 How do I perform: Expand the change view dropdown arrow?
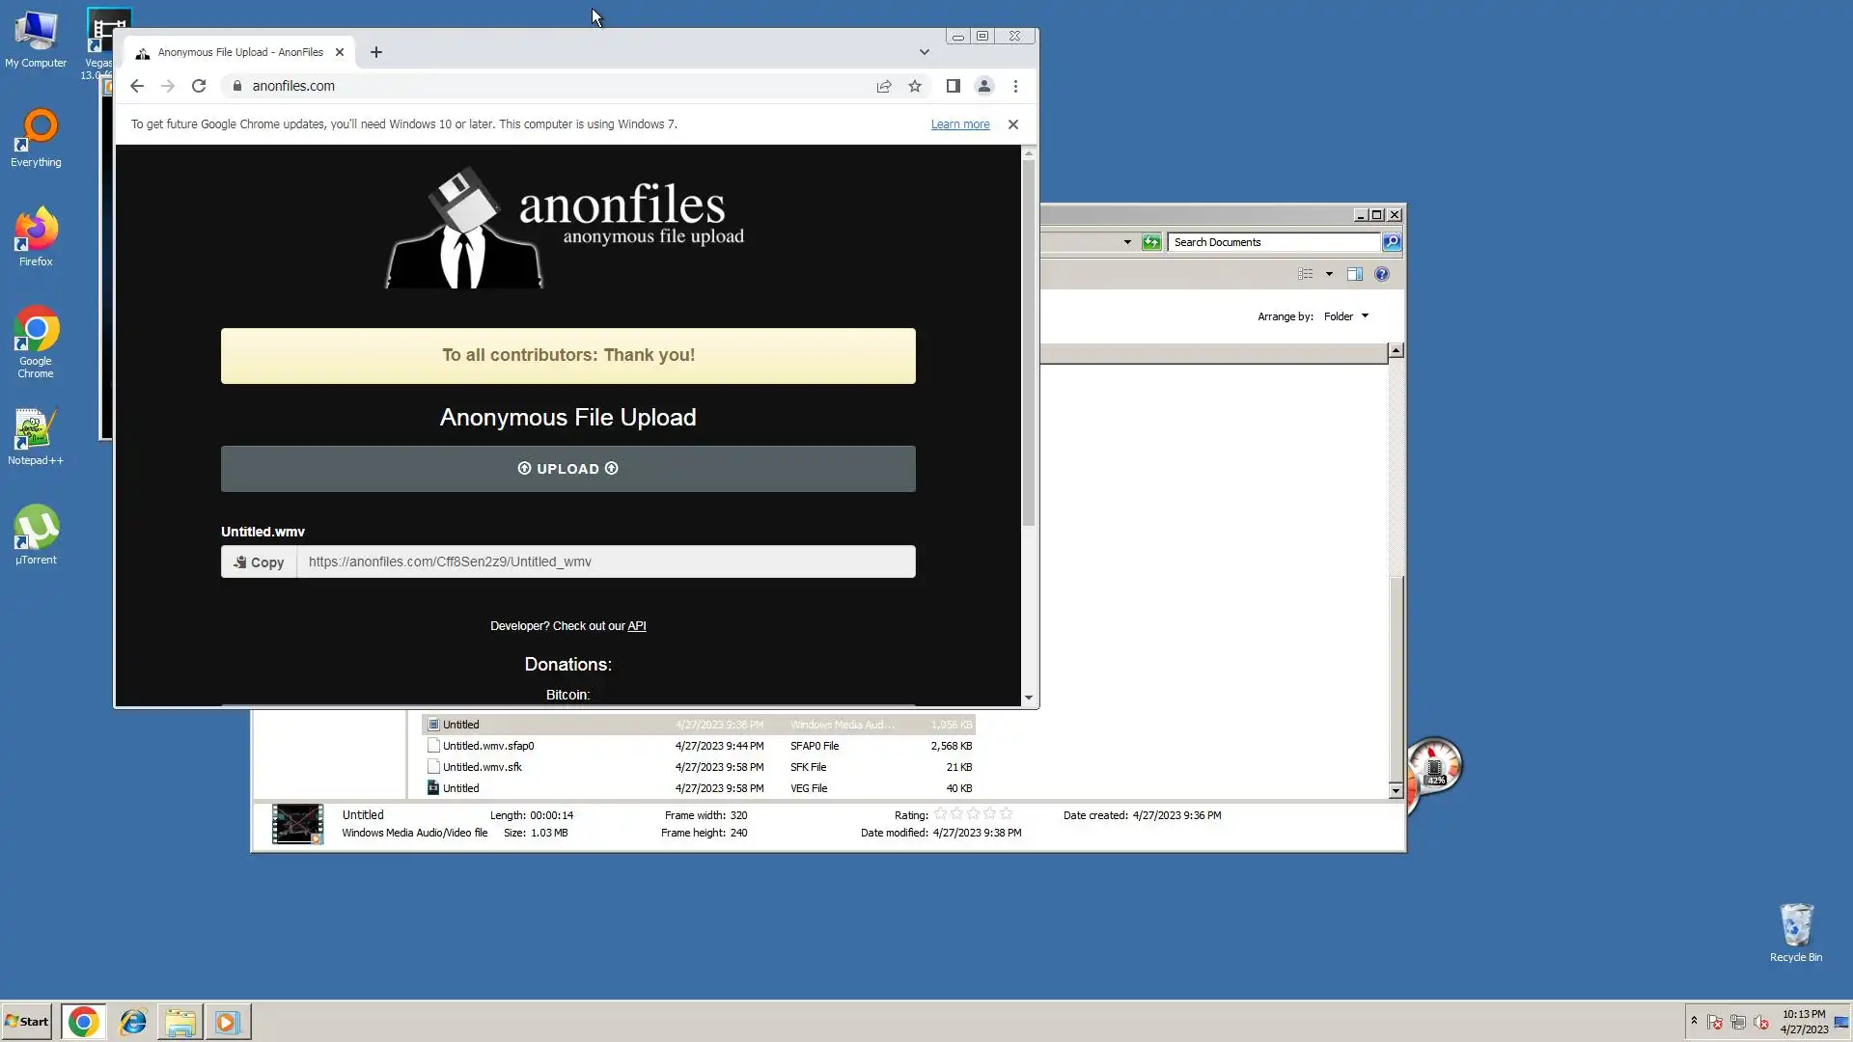point(1329,274)
